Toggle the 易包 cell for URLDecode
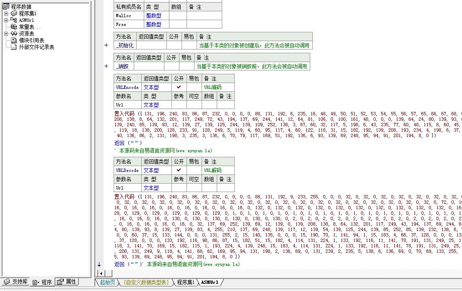This screenshot has height=291, width=462. [194, 170]
